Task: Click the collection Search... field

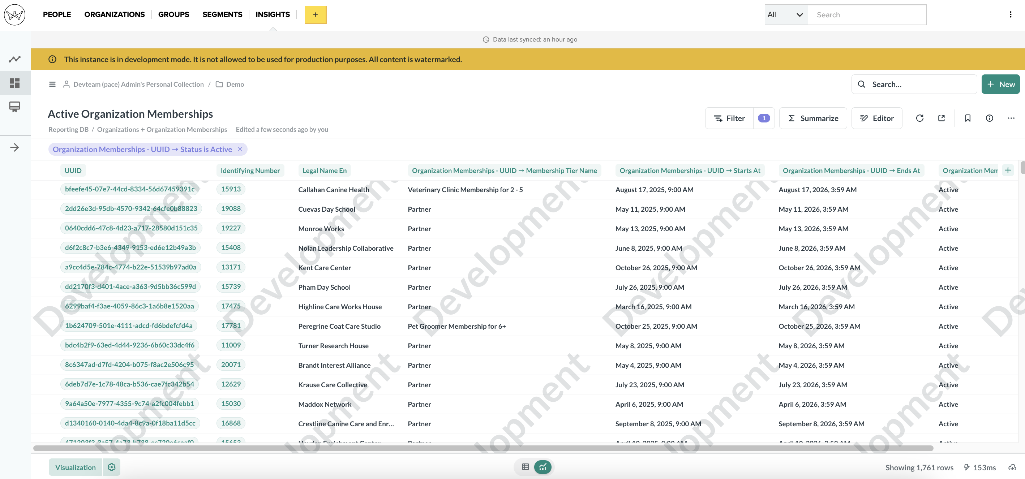Action: 914,84
